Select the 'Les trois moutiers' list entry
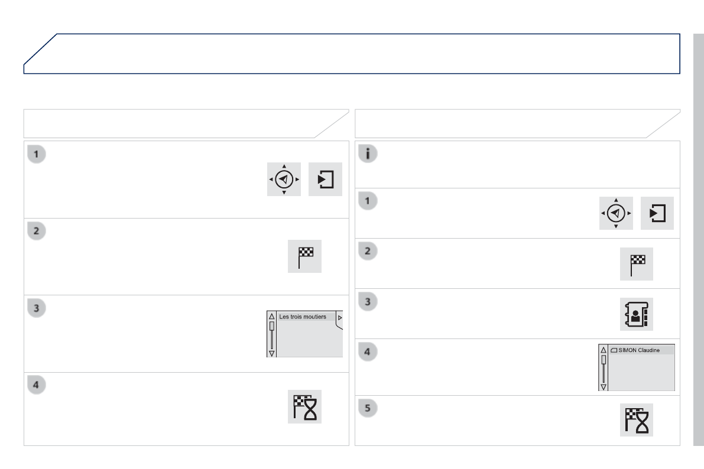The width and height of the screenshot is (704, 469). (x=303, y=317)
